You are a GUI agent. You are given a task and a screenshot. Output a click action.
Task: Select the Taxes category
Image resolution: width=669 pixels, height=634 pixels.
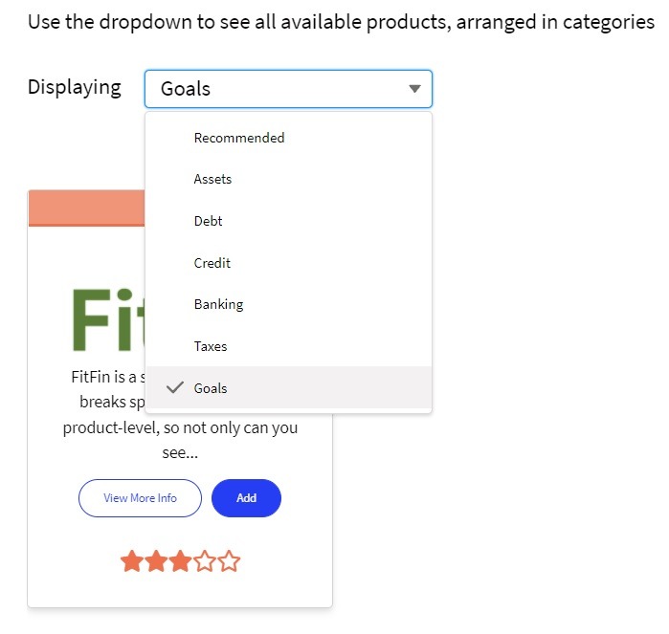pos(288,346)
